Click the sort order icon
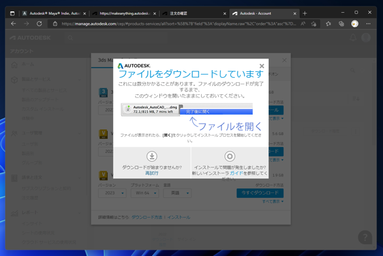Screen dimensions: 383x256 coord(356,99)
